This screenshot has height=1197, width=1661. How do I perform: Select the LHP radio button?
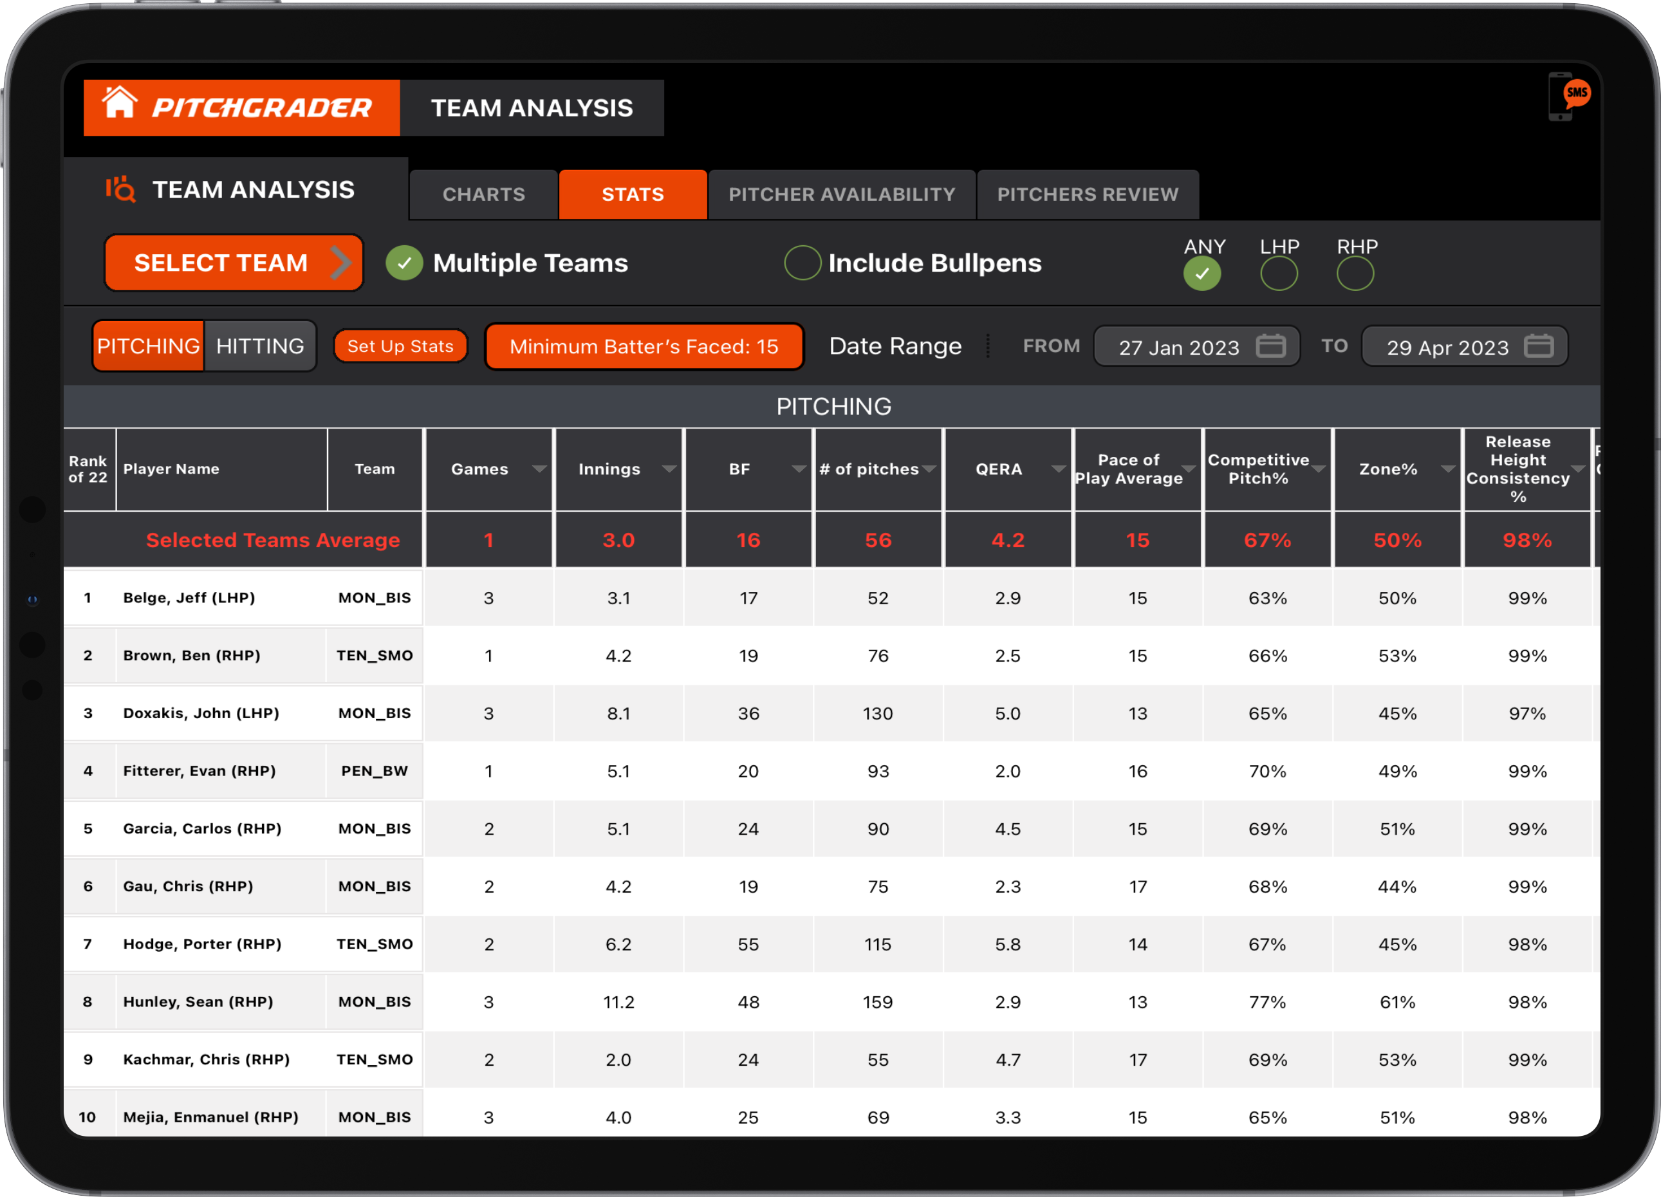click(1278, 274)
